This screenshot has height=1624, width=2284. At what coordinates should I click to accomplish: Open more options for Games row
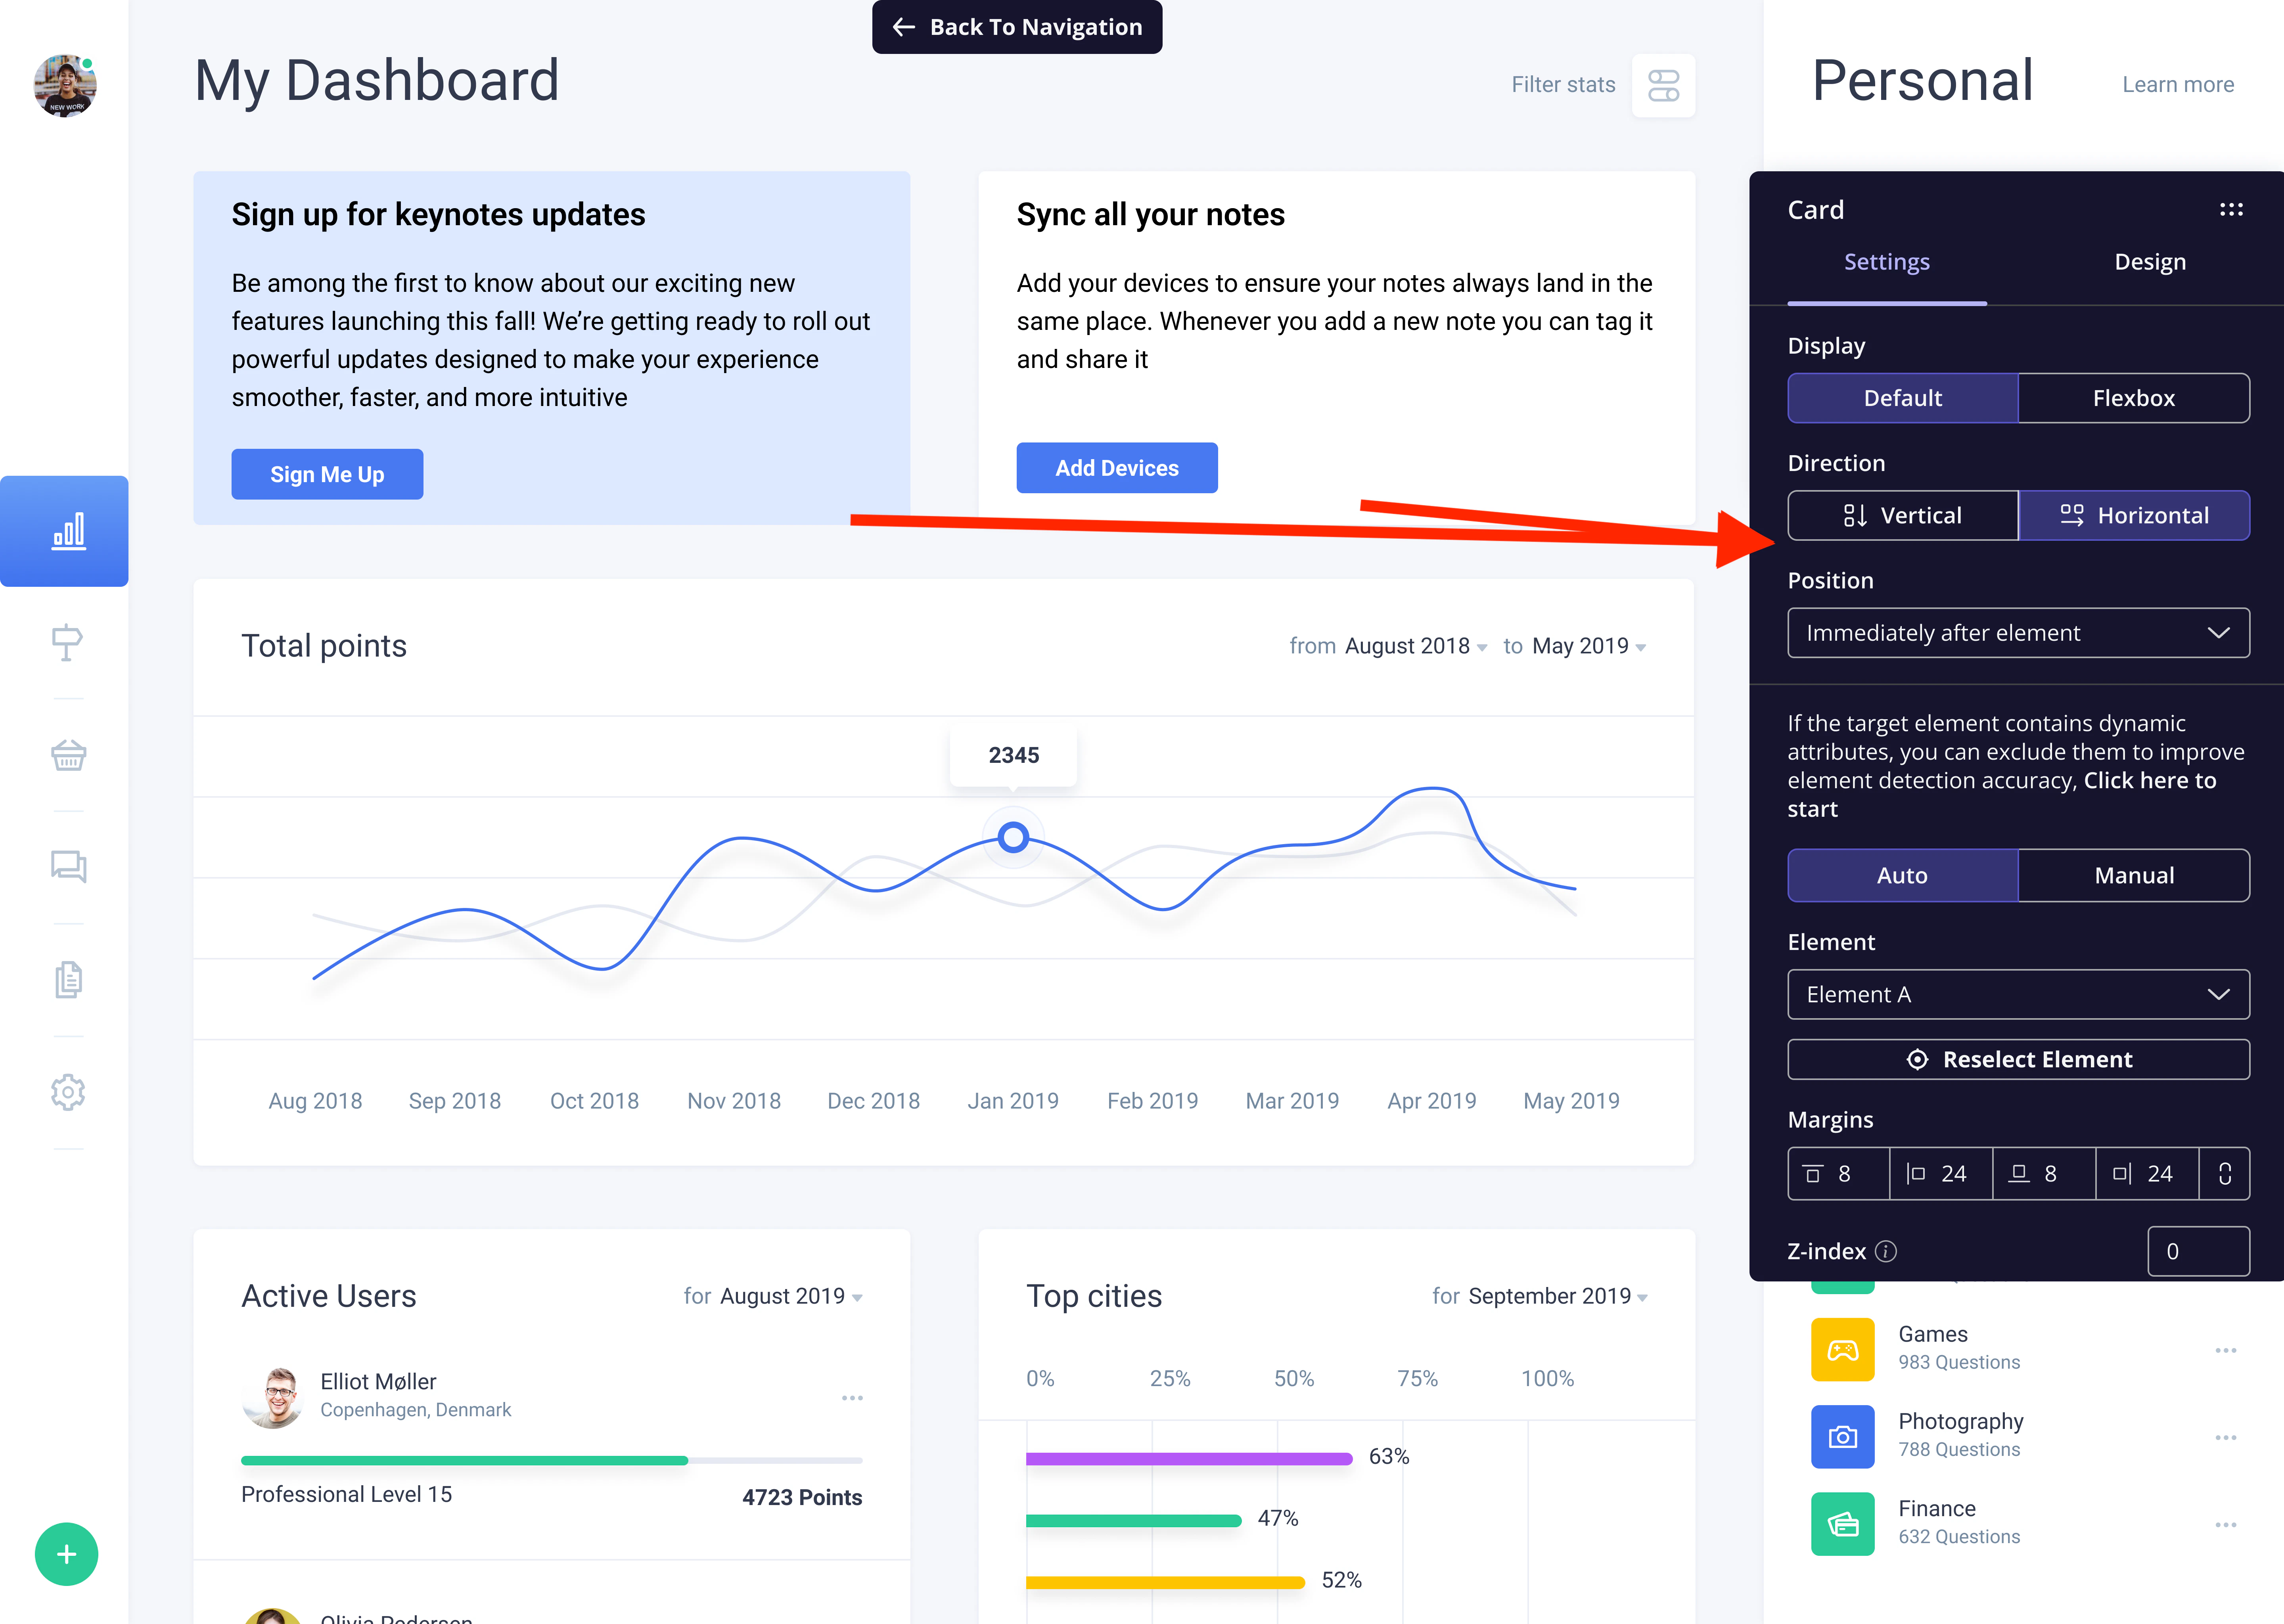[2226, 1350]
